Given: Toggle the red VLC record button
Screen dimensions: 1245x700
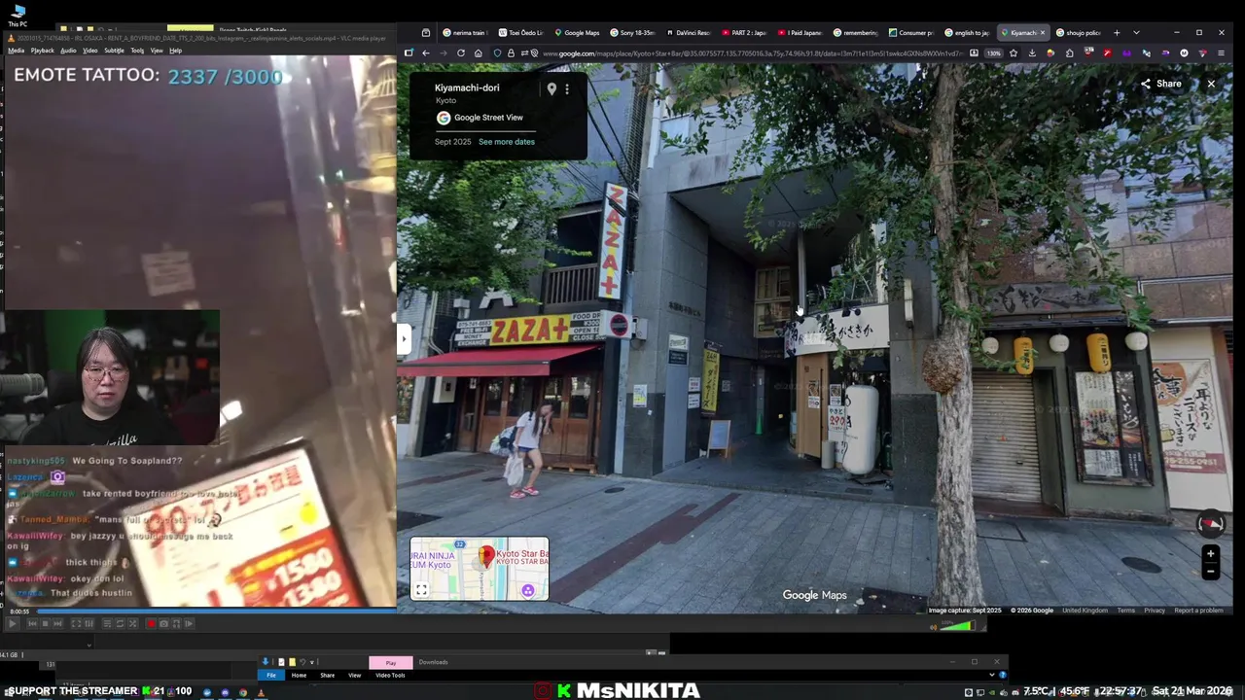Looking at the screenshot, I should point(152,623).
